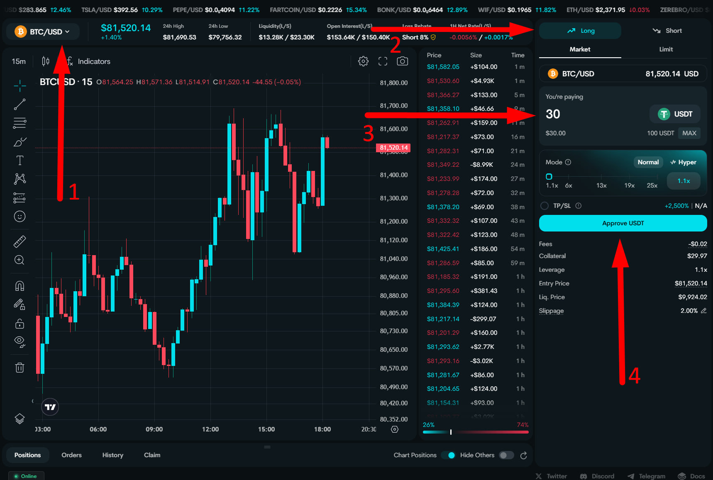Activate the zoom in tool
The width and height of the screenshot is (713, 480).
point(20,260)
